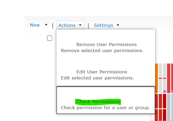Click the purple asterisk on orange block
173x121 pixels.
[x=156, y=92]
